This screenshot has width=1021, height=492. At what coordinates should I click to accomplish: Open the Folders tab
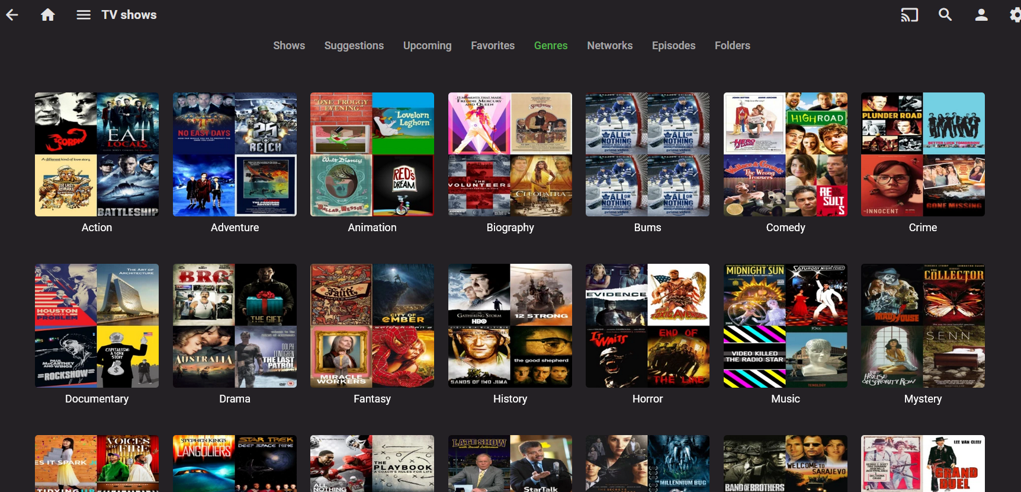pos(733,46)
